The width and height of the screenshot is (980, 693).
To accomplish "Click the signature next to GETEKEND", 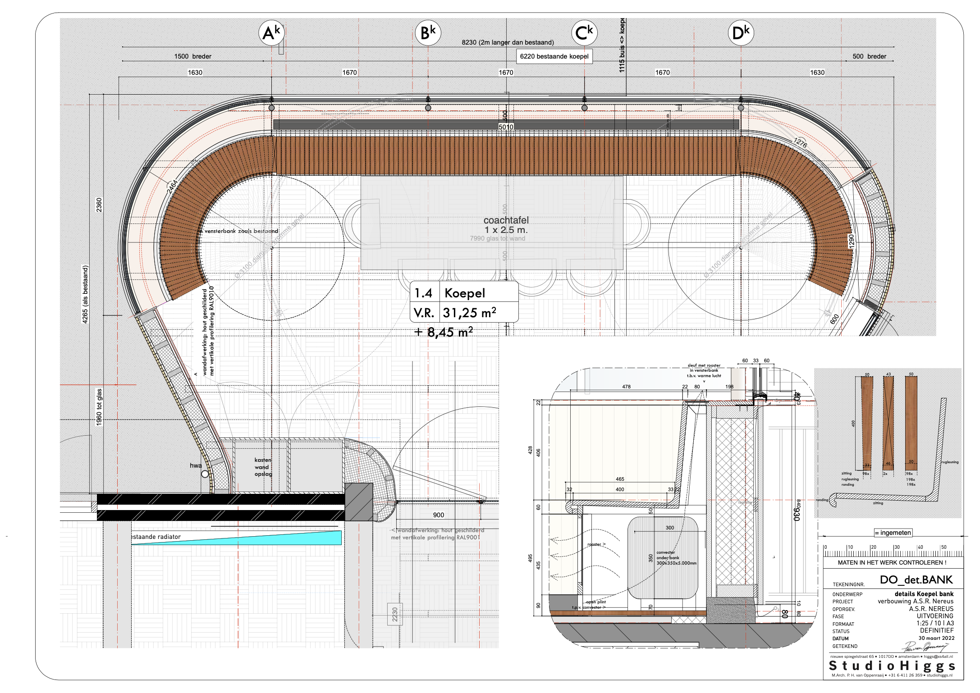I will point(924,647).
